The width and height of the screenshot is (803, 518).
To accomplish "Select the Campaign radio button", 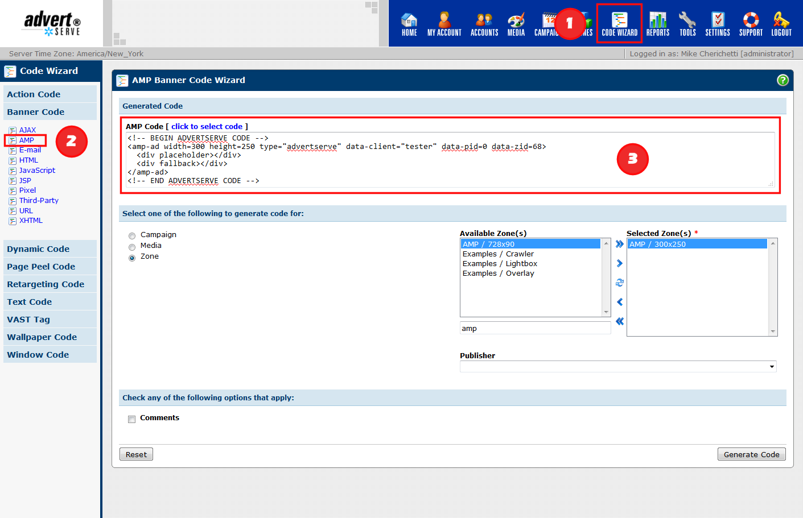I will pos(132,236).
